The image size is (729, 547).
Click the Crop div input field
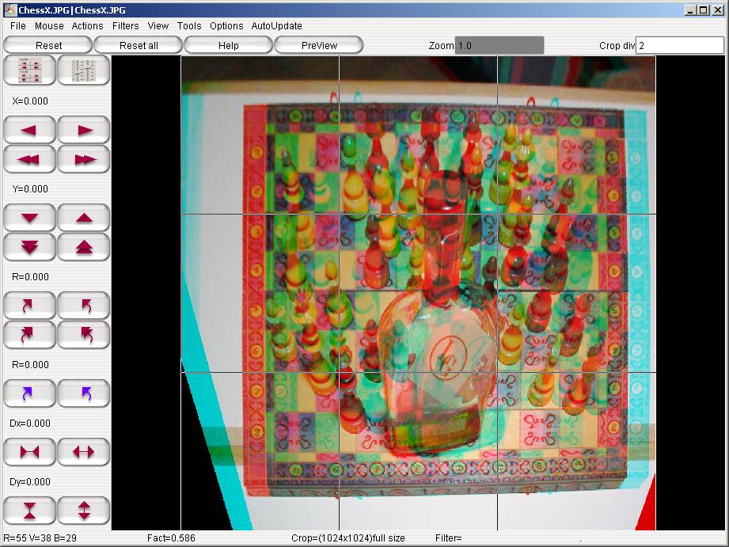pos(680,46)
